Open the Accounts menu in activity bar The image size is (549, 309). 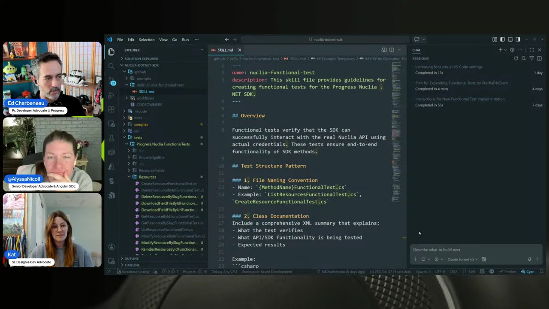tap(112, 247)
